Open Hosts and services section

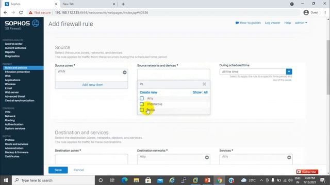(x=16, y=144)
